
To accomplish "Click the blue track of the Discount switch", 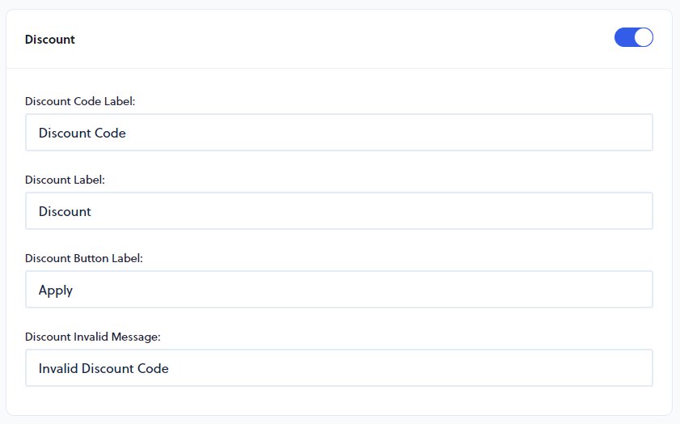I will click(624, 37).
